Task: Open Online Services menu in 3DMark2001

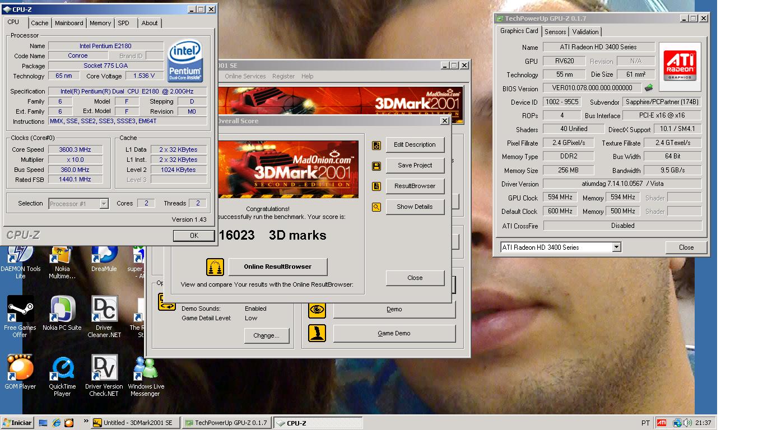Action: [245, 76]
